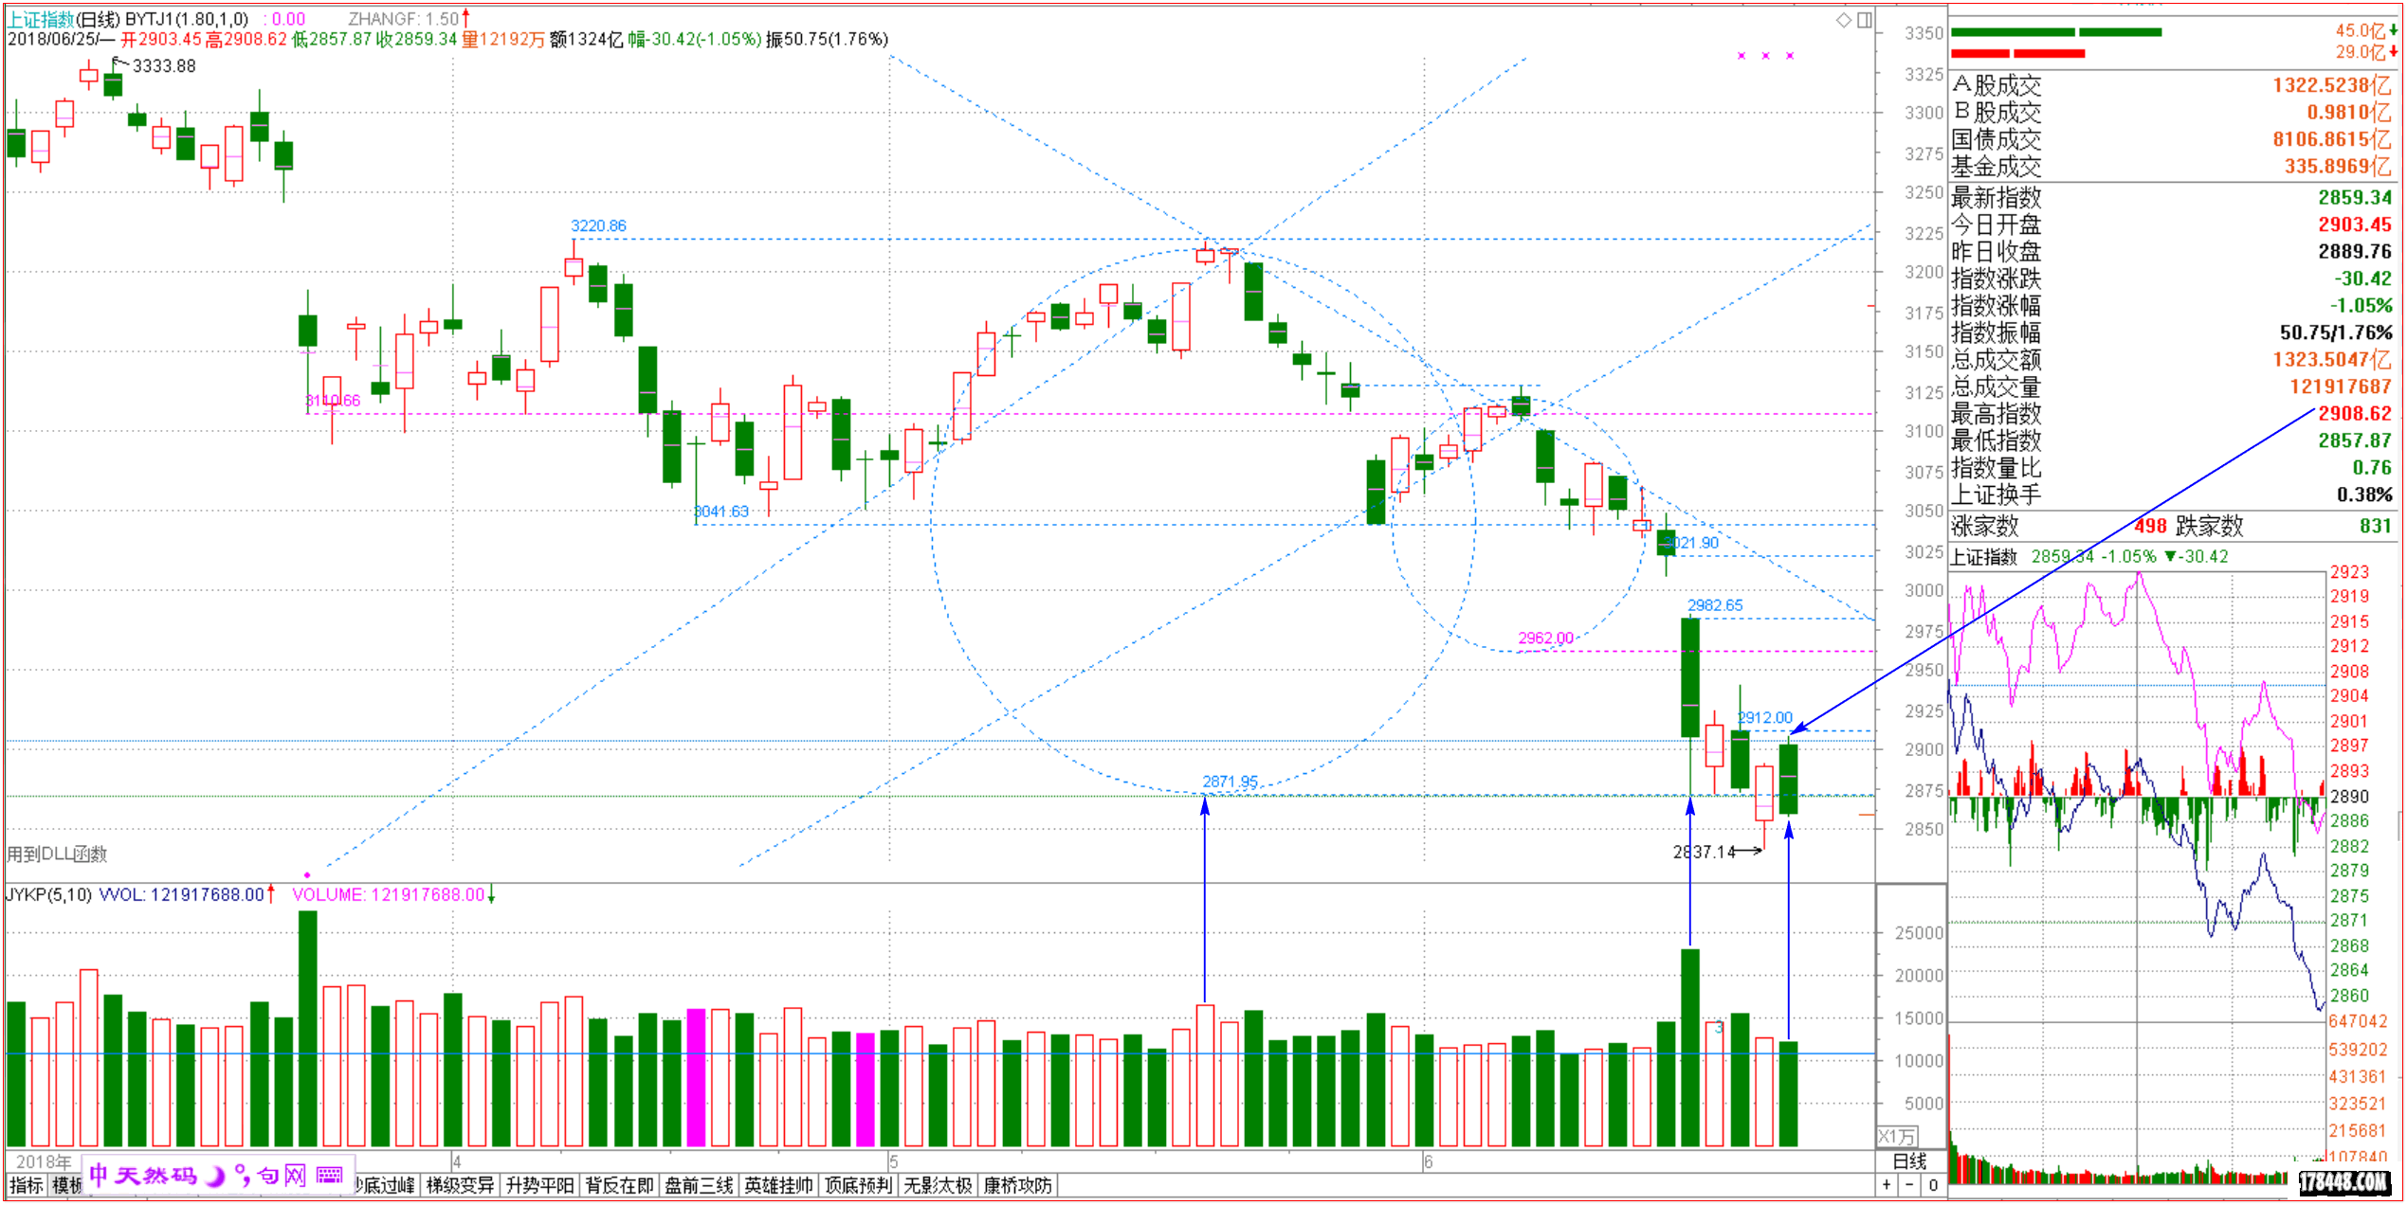This screenshot has height=1205, width=2407.
Task: Click the 基金成交 row in info panel
Action: click(x=2172, y=167)
